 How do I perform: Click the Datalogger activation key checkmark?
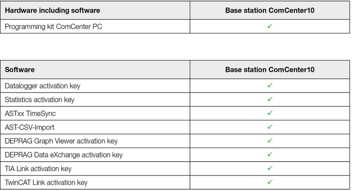point(270,86)
